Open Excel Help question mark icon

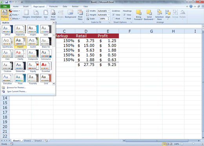[191, 6]
